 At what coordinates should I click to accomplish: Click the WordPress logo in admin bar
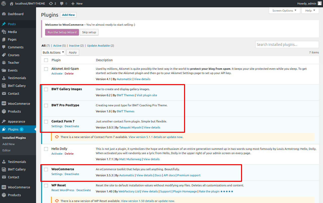pyautogui.click(x=4, y=4)
